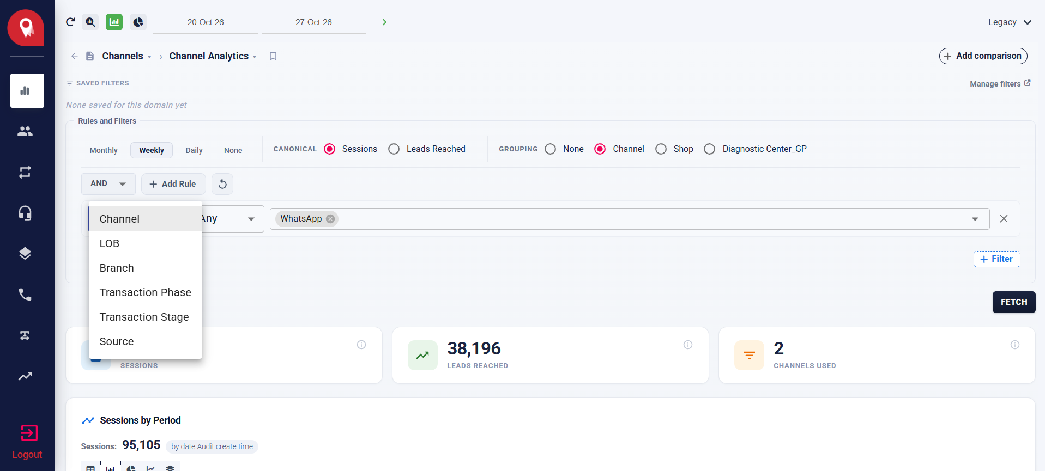This screenshot has width=1045, height=471.
Task: Reset rules with the undo arrow button
Action: tap(222, 184)
